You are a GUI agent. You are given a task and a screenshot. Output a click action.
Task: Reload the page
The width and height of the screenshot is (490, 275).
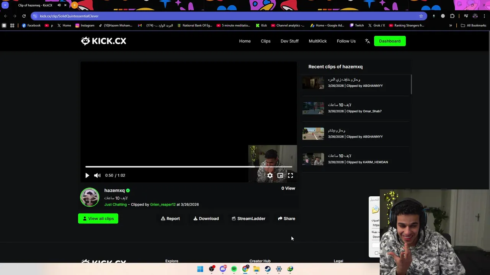pos(24,16)
